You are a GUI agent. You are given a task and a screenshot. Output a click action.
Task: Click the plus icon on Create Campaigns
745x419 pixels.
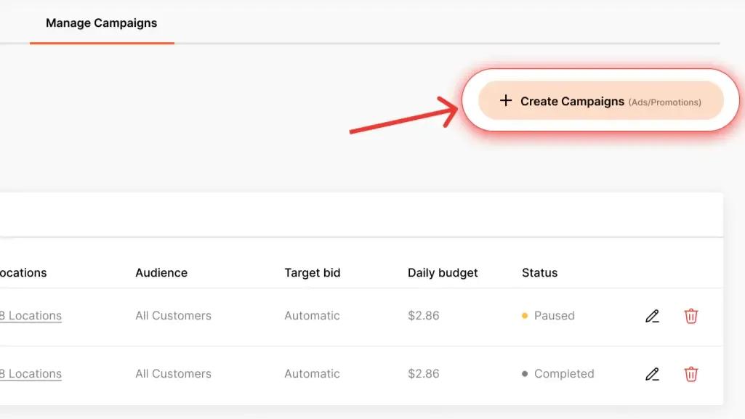tap(506, 101)
